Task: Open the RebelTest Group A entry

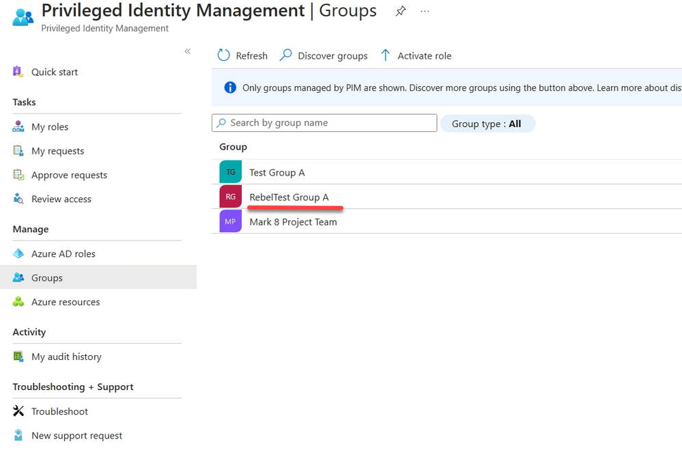Action: (x=289, y=197)
